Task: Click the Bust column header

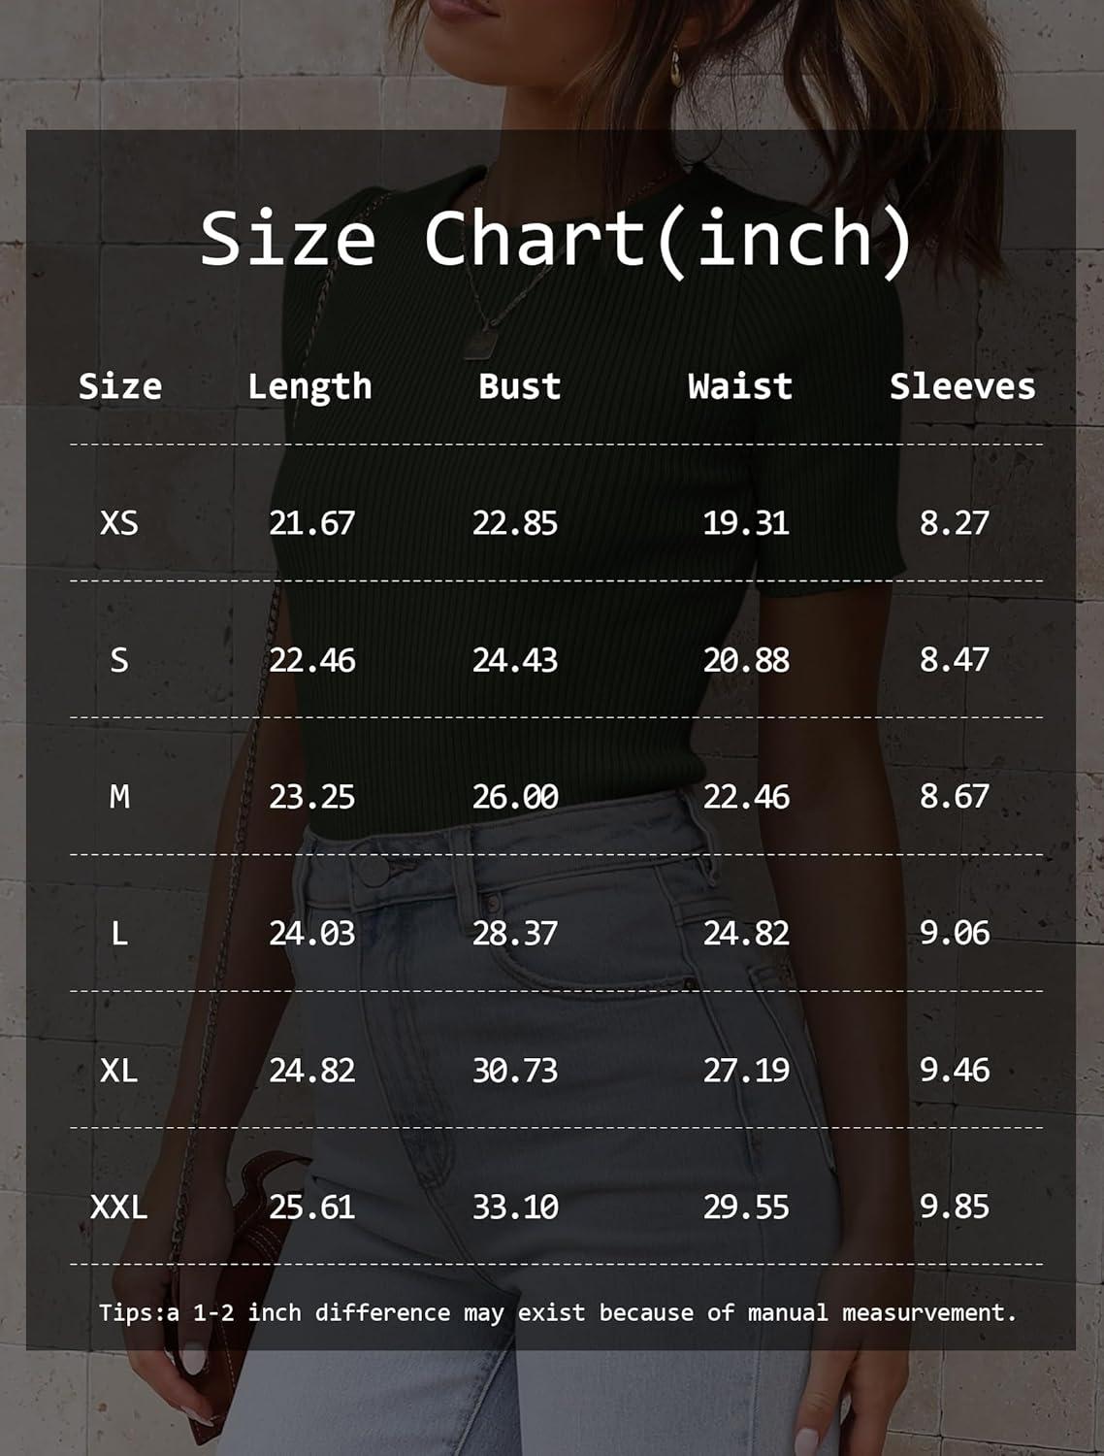Action: pos(519,386)
